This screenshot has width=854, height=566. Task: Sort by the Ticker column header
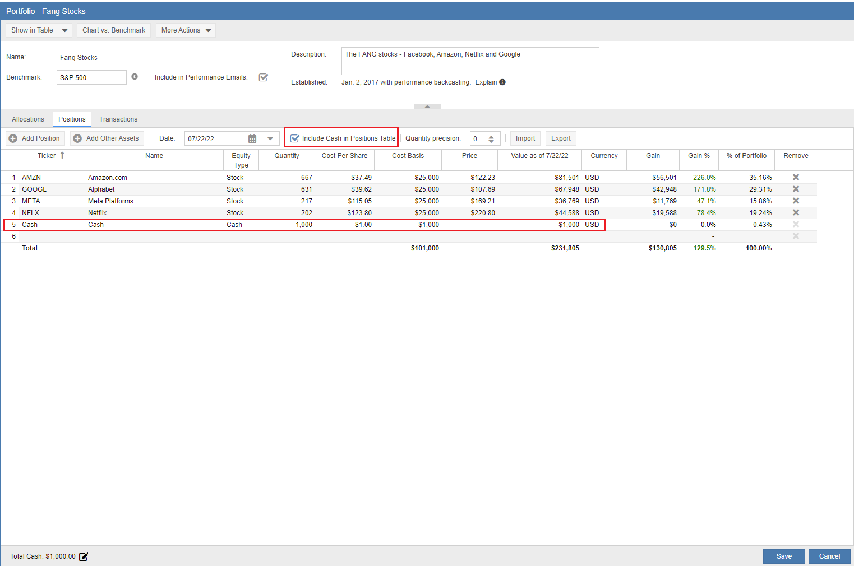tap(47, 156)
